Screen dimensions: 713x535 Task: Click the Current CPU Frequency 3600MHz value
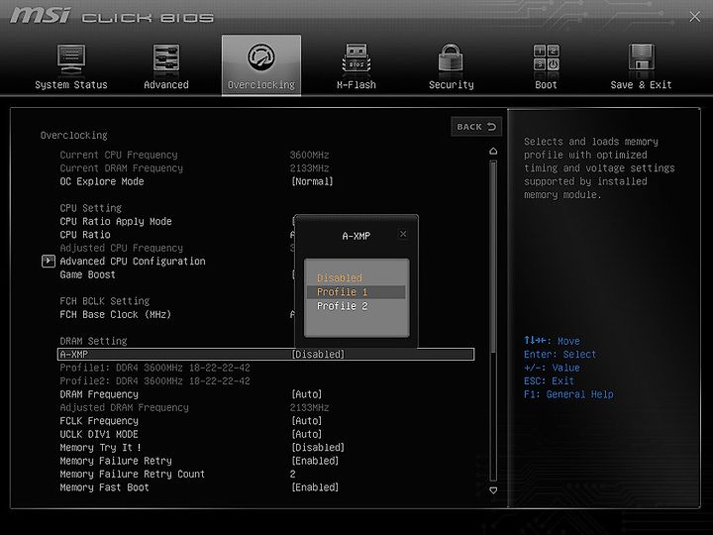point(310,156)
